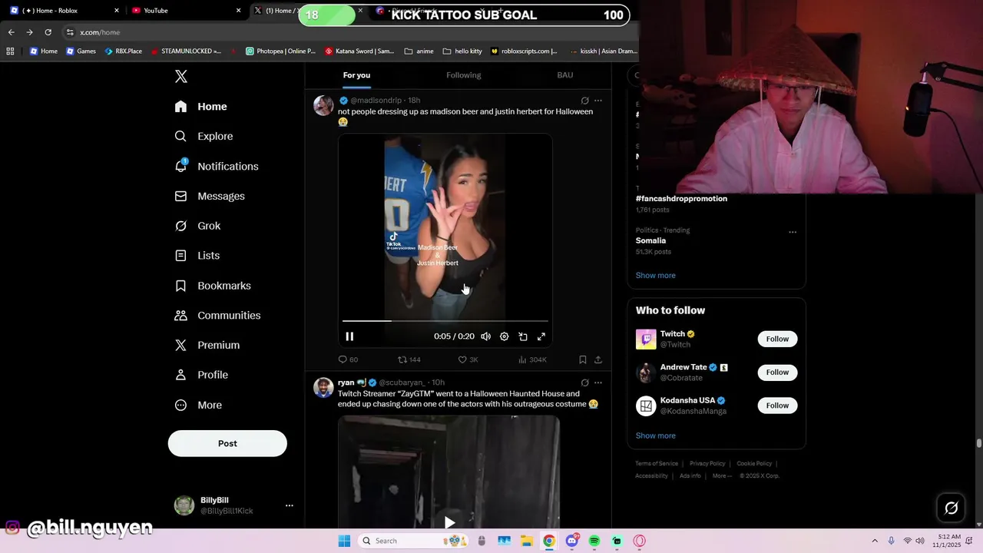Open hello kitty bookmarks folder
Image resolution: width=983 pixels, height=553 pixels.
click(x=462, y=51)
